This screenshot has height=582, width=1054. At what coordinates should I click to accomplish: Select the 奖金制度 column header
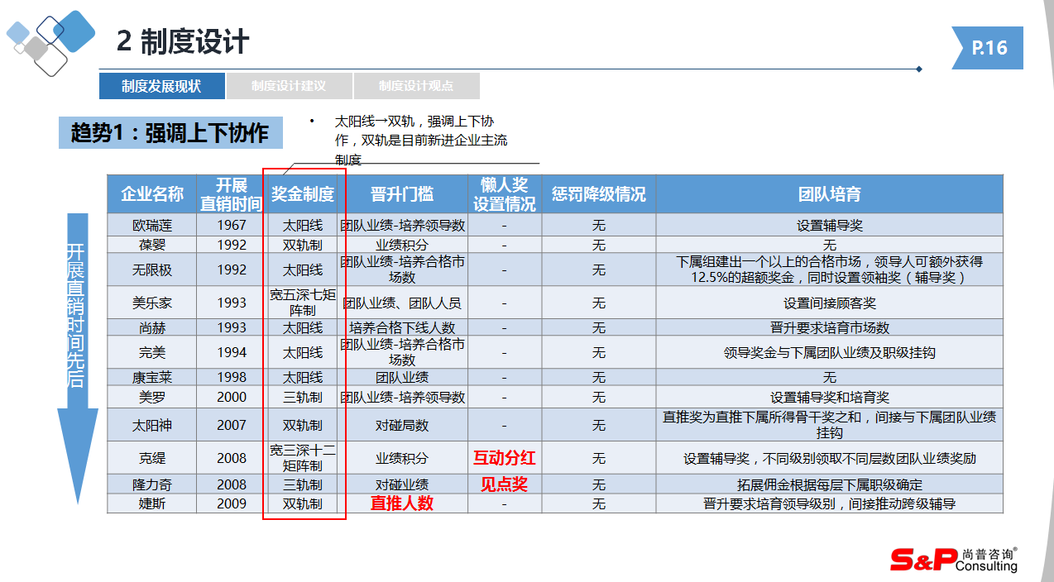click(303, 194)
